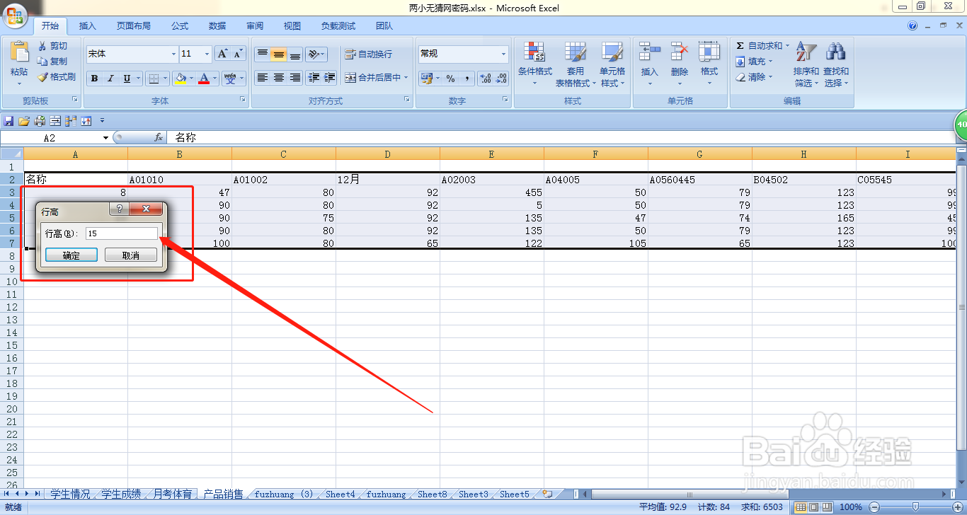The height and width of the screenshot is (515, 967).
Task: Toggle bottom vertical alignment
Action: (x=294, y=54)
